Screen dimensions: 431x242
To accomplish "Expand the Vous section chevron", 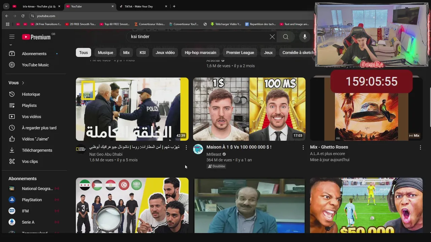I will pos(23,83).
